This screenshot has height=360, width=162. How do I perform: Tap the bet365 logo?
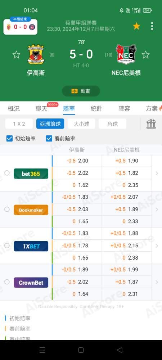coord(31,174)
